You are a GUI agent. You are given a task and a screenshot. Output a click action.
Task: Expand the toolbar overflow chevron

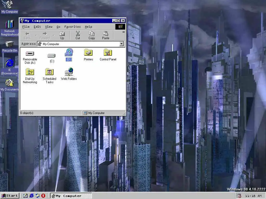pos(123,32)
